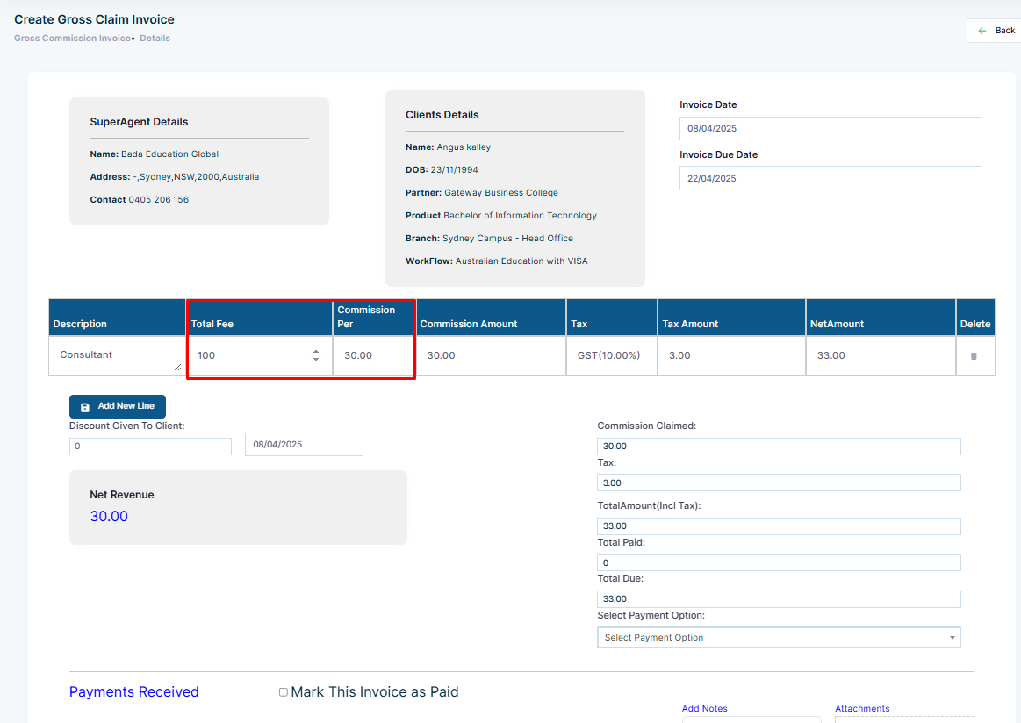
Task: Click save icon on Add New Line
Action: [x=84, y=407]
